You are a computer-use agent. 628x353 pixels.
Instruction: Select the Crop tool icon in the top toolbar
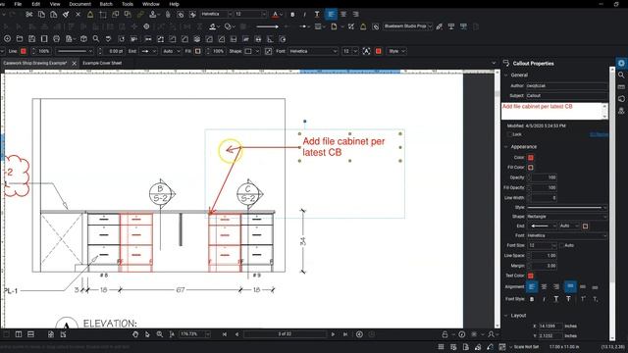(x=103, y=15)
